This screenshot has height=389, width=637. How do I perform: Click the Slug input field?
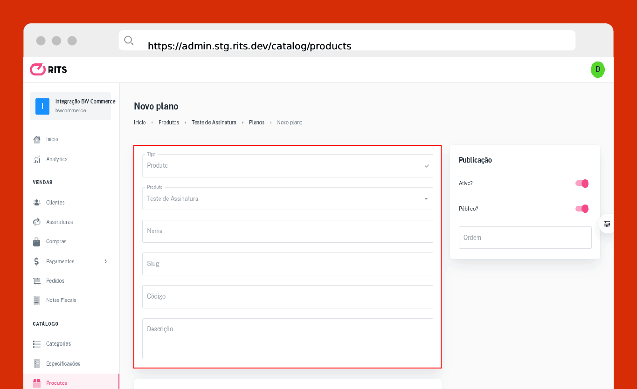(x=288, y=264)
